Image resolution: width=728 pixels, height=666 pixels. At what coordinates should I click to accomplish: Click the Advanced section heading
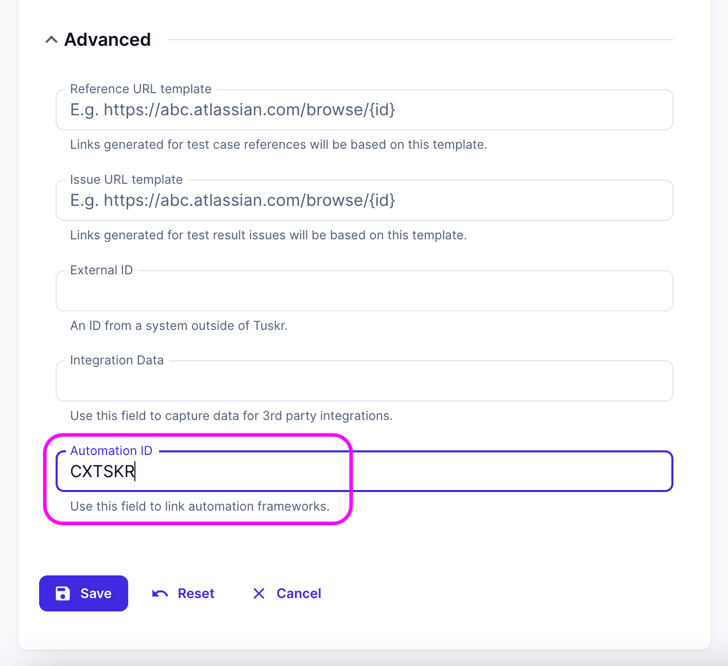107,40
